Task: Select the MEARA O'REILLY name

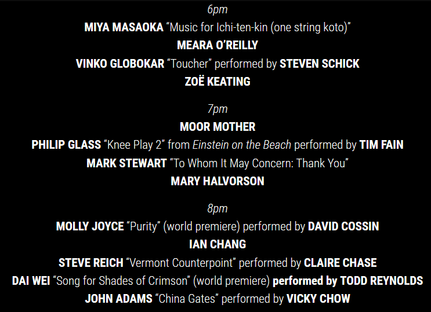Action: tap(218, 45)
